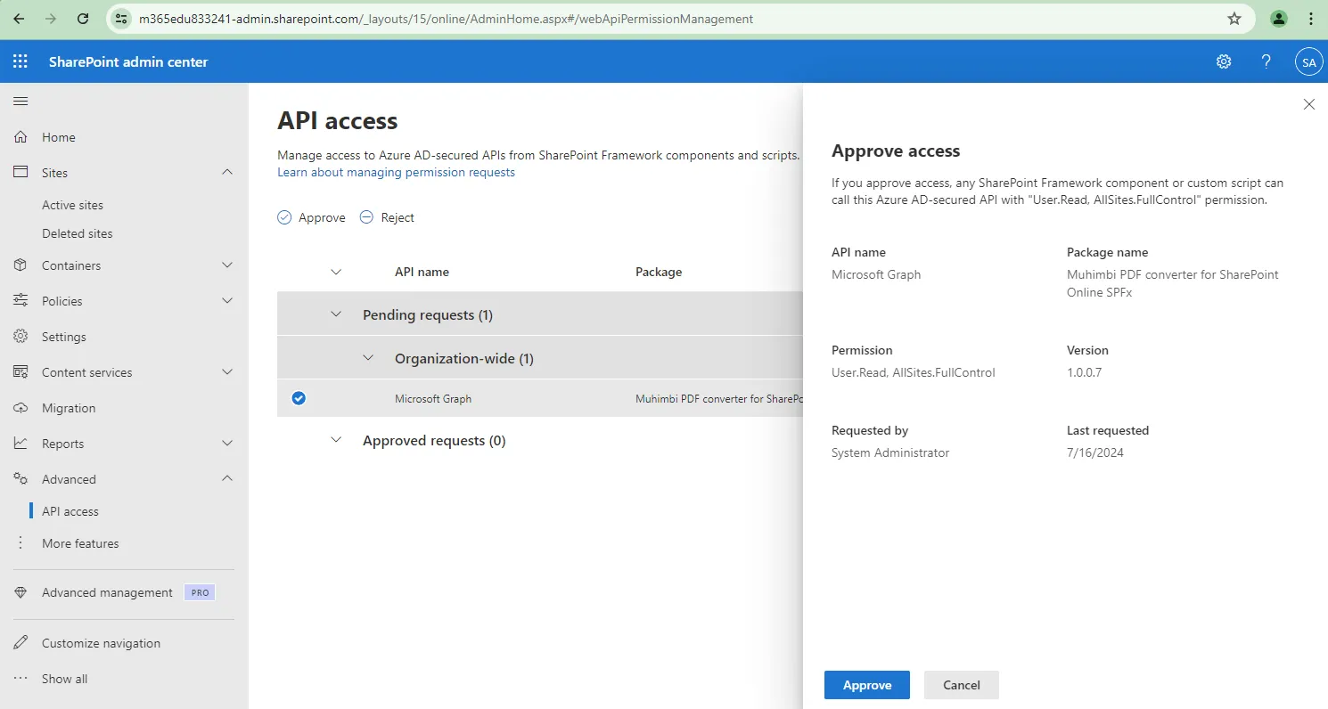Viewport: 1328px width, 709px height.
Task: Open Settings via the gear icon top right
Action: (1223, 61)
